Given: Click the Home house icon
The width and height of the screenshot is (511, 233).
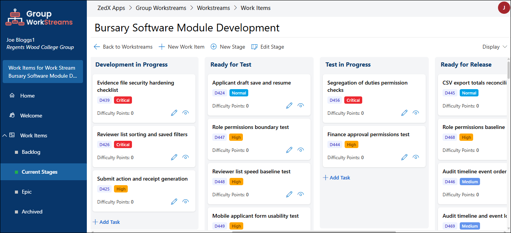Looking at the screenshot, I should (12, 96).
